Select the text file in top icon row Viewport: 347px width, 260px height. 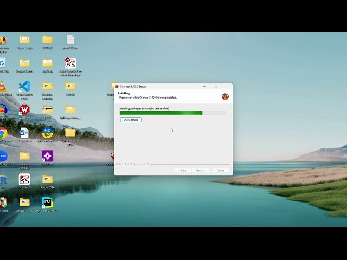70,40
